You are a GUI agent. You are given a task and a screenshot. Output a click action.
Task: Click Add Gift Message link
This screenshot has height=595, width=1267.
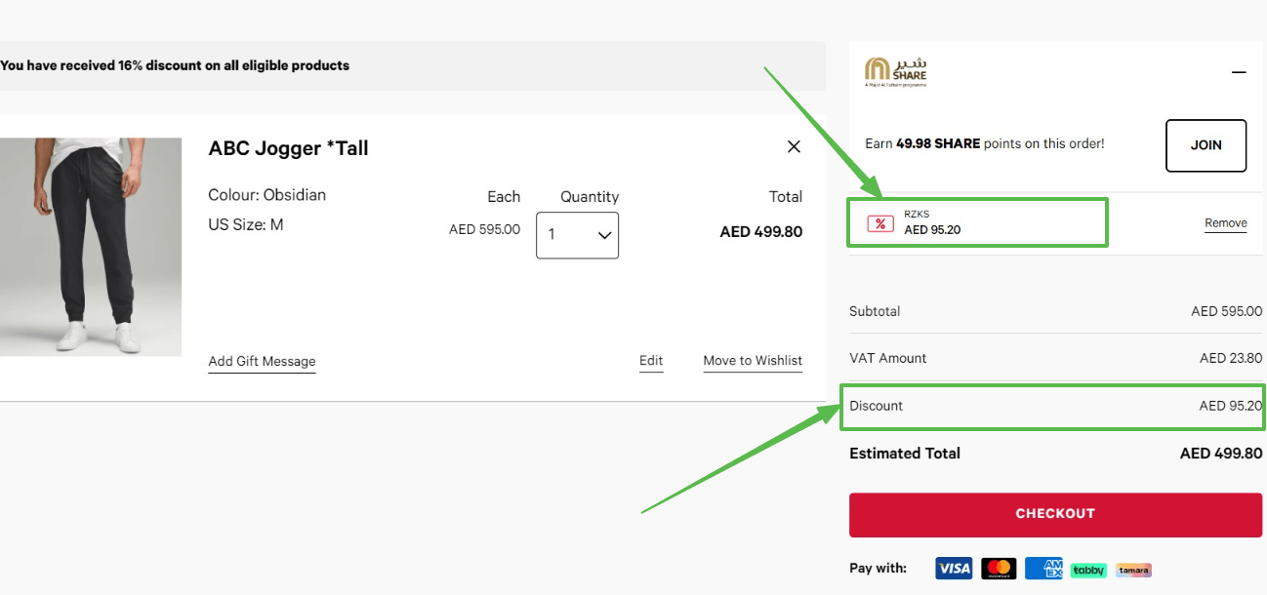point(262,361)
